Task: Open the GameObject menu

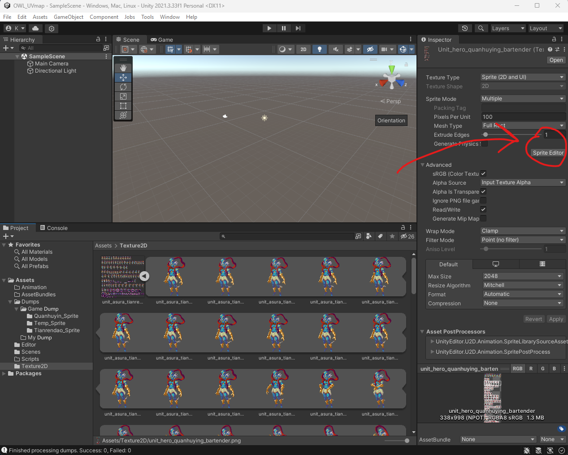Action: [x=68, y=17]
